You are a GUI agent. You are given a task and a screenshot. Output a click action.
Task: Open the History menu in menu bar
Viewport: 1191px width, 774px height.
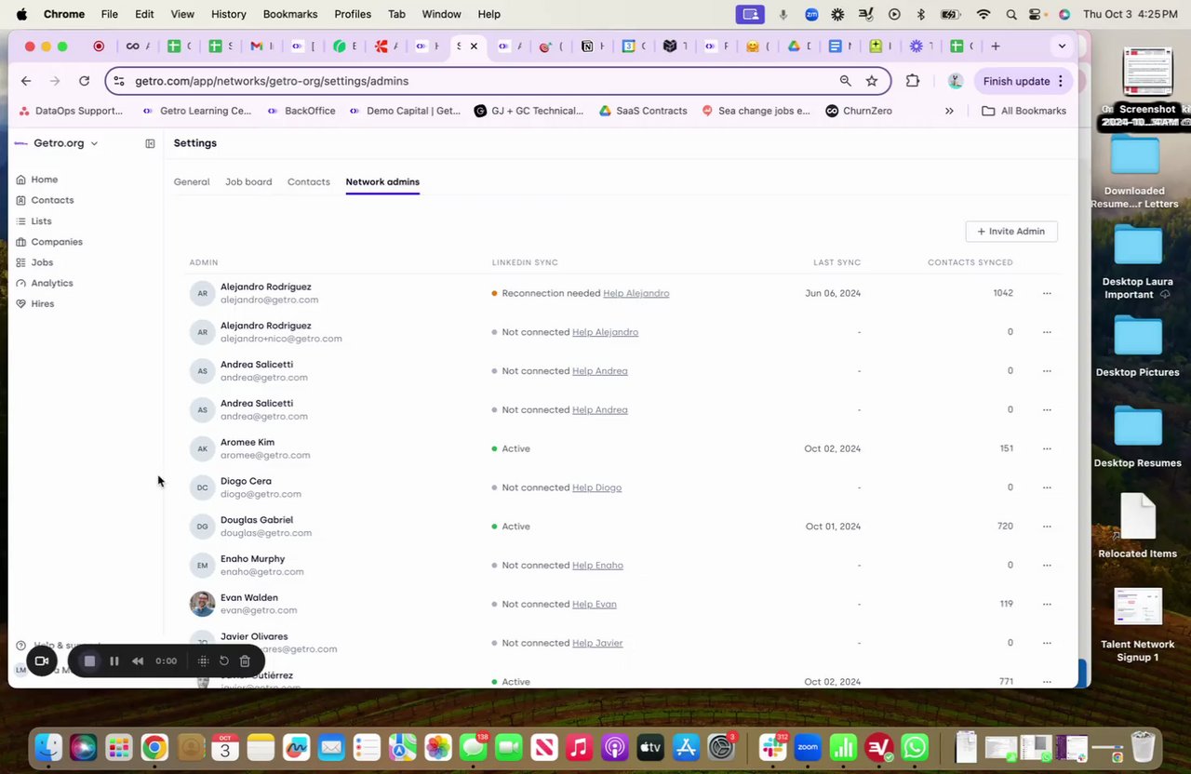(228, 14)
